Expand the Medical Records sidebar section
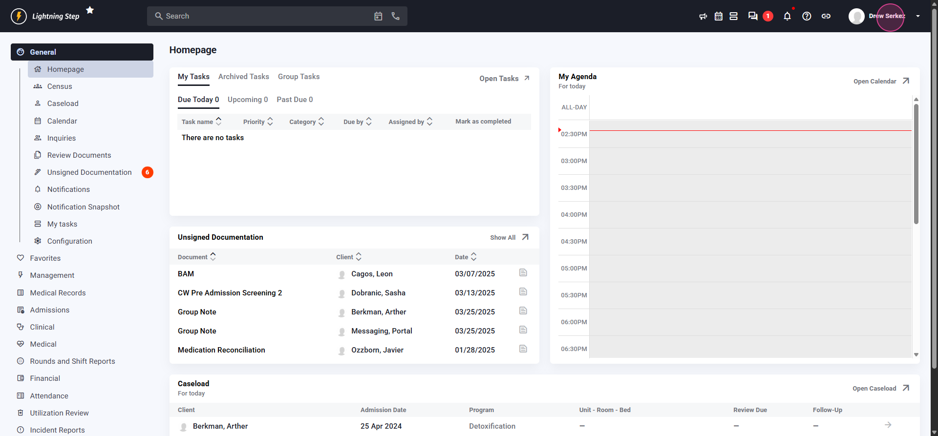 58,293
